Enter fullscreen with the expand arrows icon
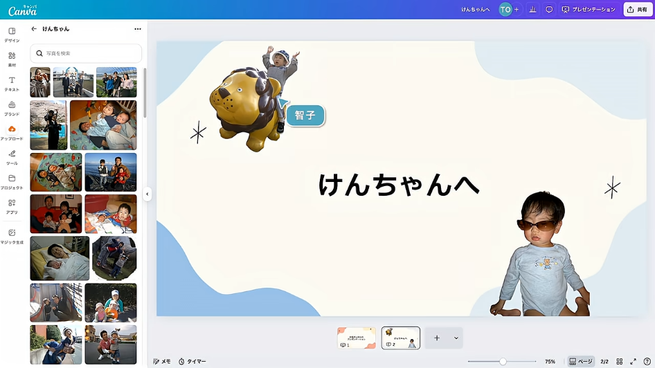 633,361
